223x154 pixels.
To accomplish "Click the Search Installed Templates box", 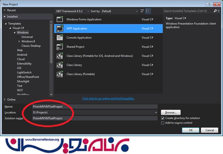I will point(188,11).
